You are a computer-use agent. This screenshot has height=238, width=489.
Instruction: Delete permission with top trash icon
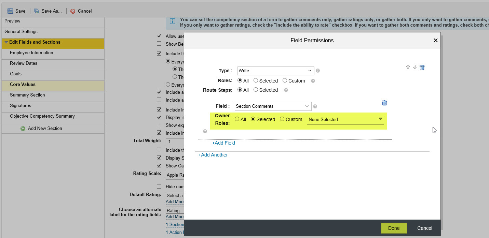point(422,67)
